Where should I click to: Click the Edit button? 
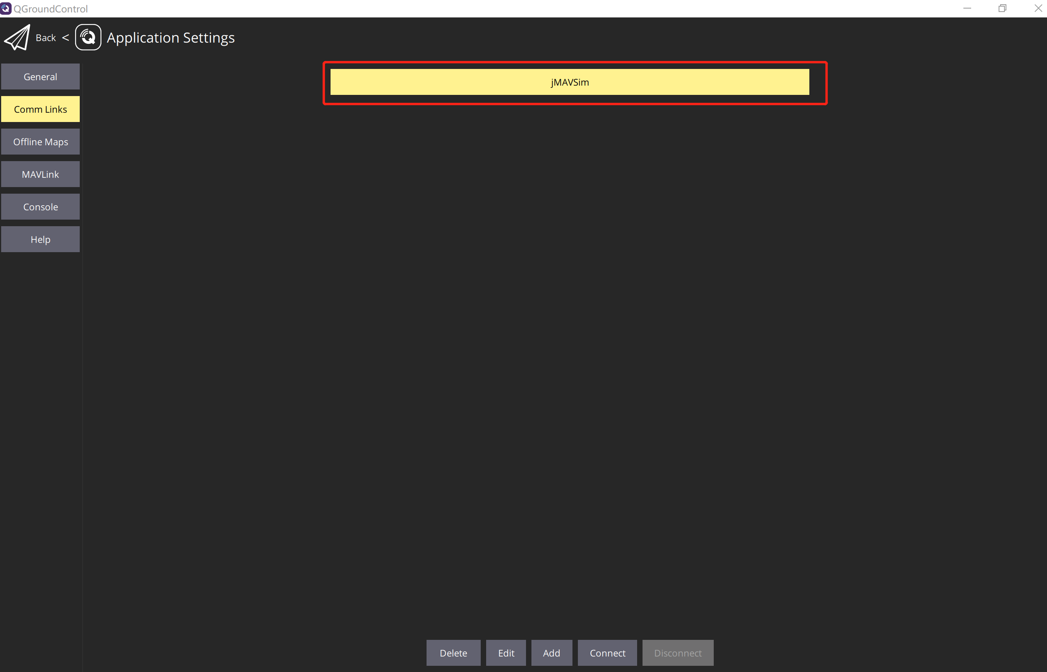click(x=506, y=653)
